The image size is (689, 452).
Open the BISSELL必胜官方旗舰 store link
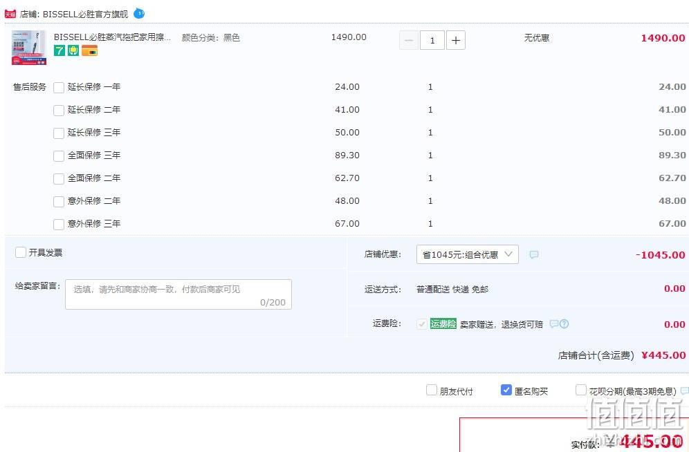pos(85,14)
